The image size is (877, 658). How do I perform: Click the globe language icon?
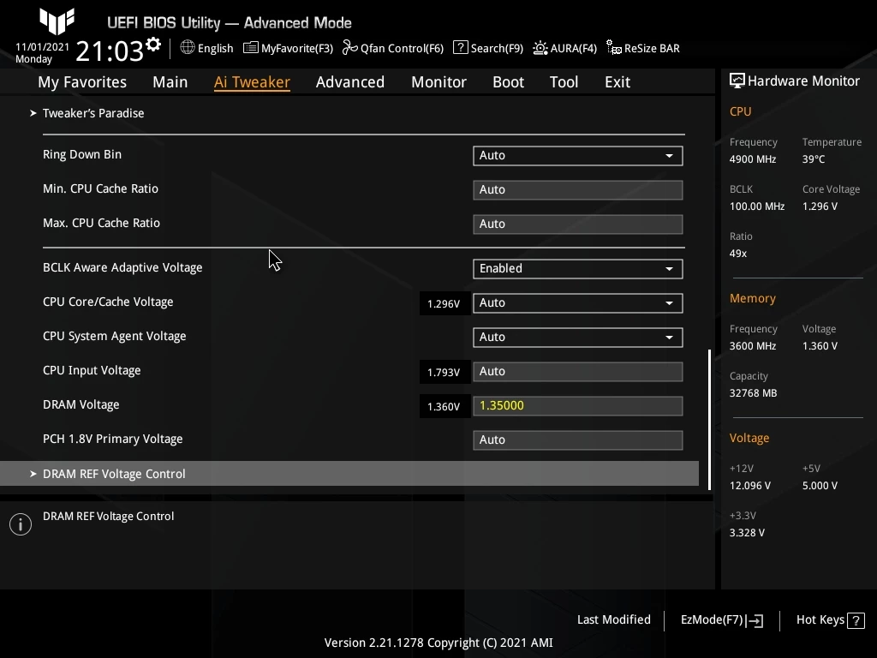(188, 48)
